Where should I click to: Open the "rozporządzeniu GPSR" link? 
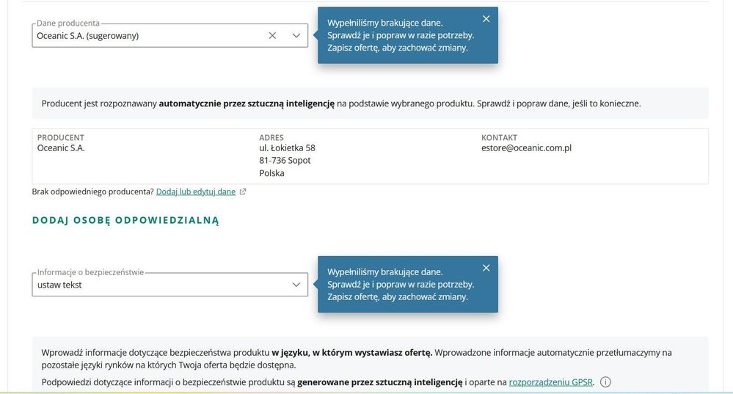point(551,382)
